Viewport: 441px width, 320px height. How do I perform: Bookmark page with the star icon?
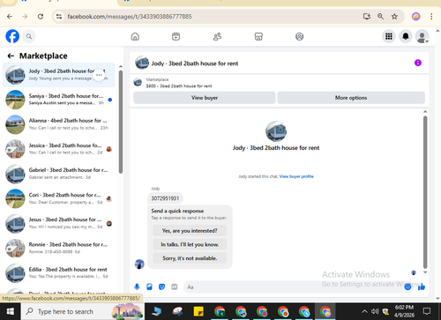[x=394, y=17]
